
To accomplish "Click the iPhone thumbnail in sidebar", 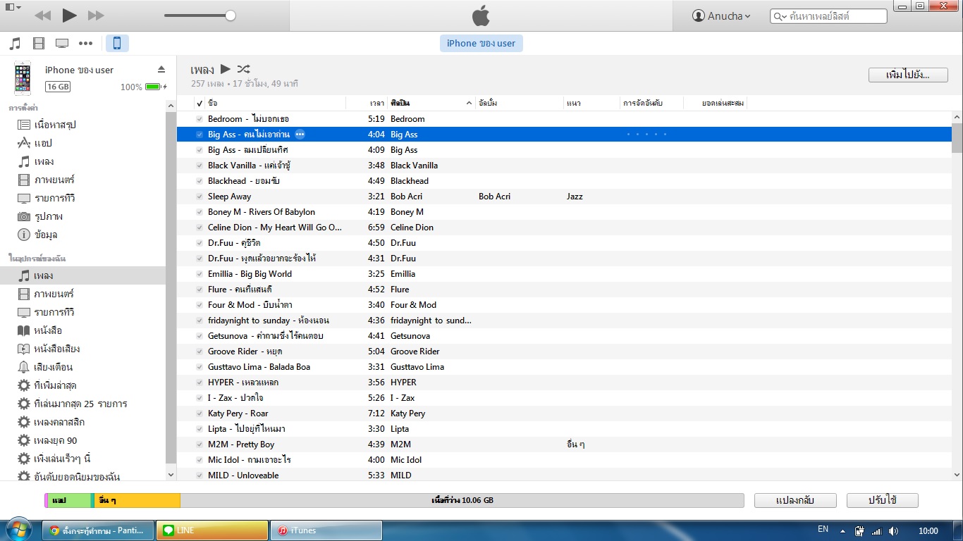I will pyautogui.click(x=23, y=78).
